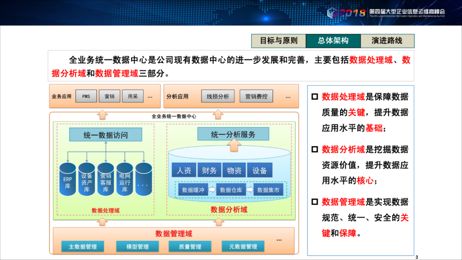Click the 统一数据访问 blue box
This screenshot has height=260, width=462.
coord(106,135)
